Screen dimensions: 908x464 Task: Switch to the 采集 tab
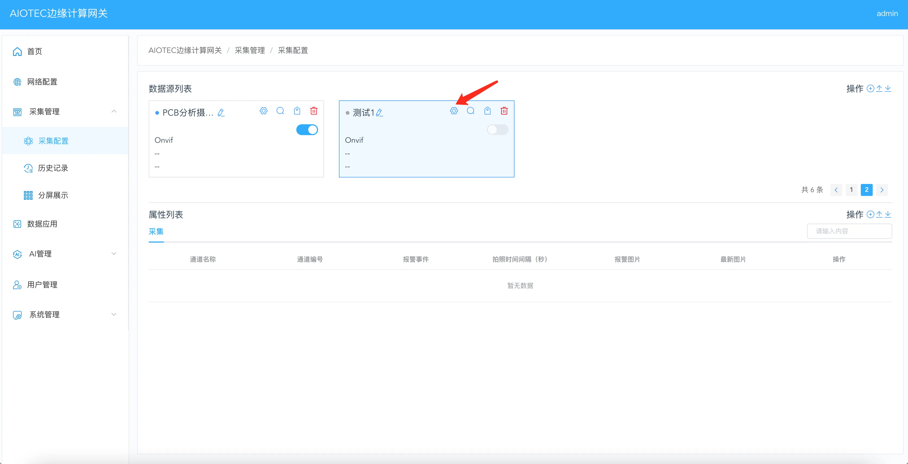click(x=156, y=232)
